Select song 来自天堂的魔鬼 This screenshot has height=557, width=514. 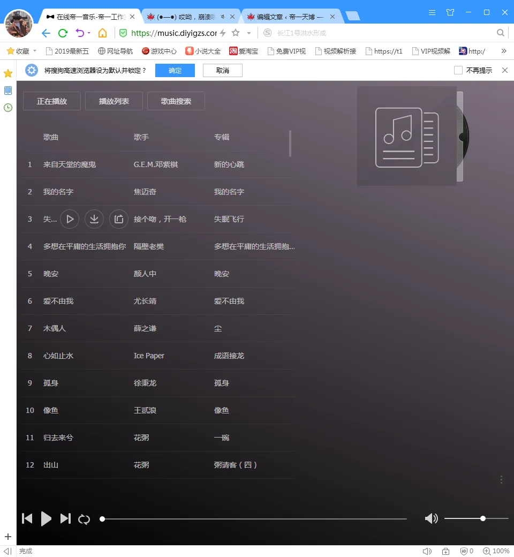tap(69, 164)
